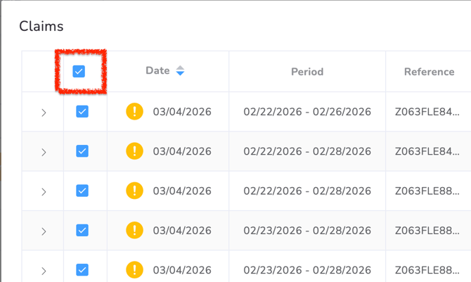Click the sort arrows beside the Date header
Viewport: 471px width, 282px height.
181,71
